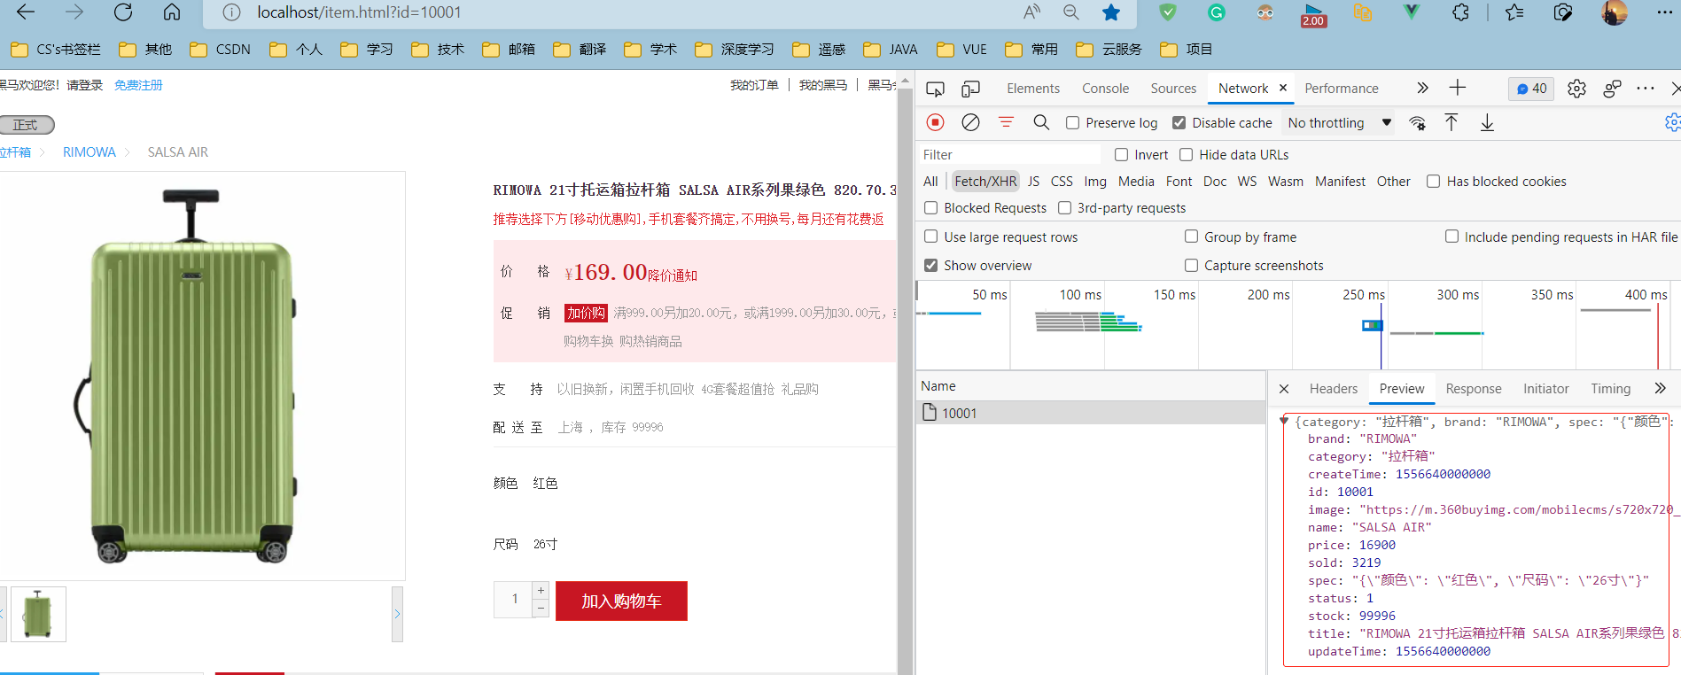Open the No throttling dropdown

(x=1339, y=123)
